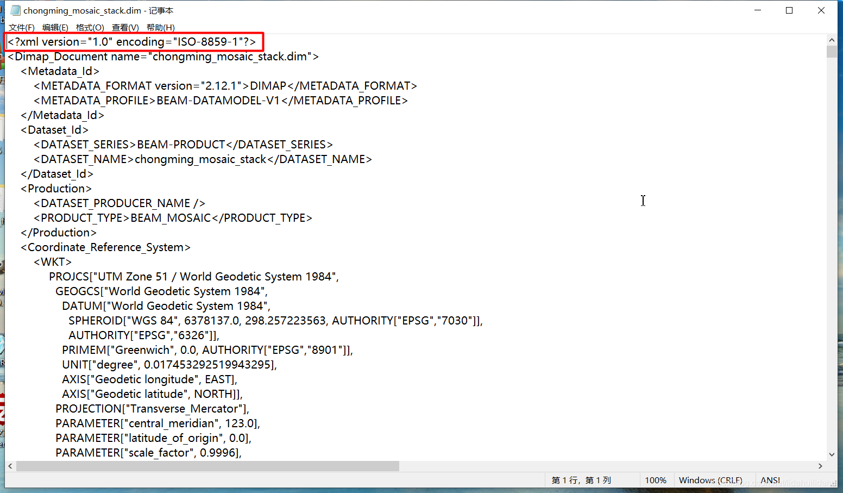This screenshot has height=493, width=843.
Task: Click the Windows (CRLF) status entry
Action: (x=710, y=480)
